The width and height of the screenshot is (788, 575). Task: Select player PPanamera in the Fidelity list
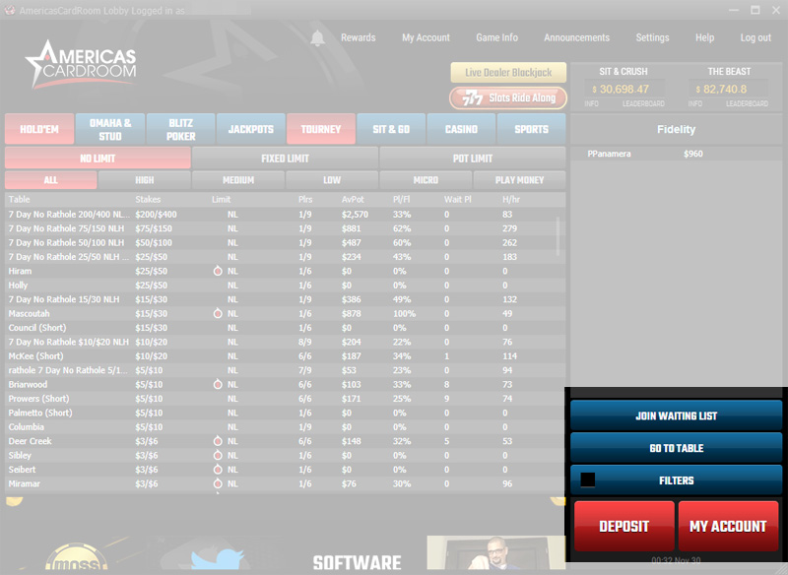[676, 154]
